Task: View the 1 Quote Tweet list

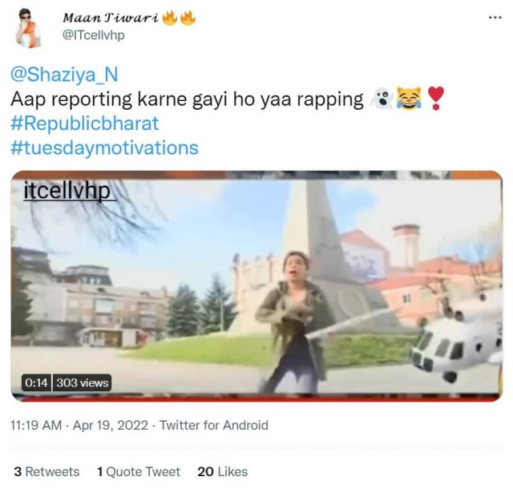Action: [139, 471]
